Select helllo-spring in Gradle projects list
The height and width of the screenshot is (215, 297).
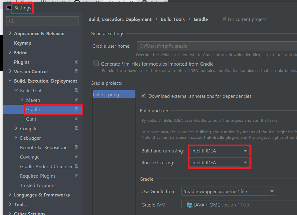click(114, 94)
